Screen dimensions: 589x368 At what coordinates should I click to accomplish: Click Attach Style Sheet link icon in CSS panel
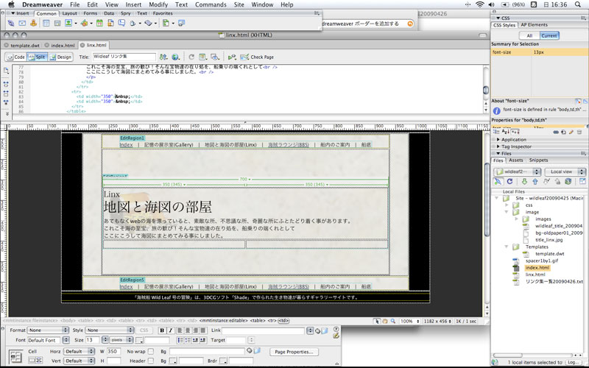click(x=557, y=132)
